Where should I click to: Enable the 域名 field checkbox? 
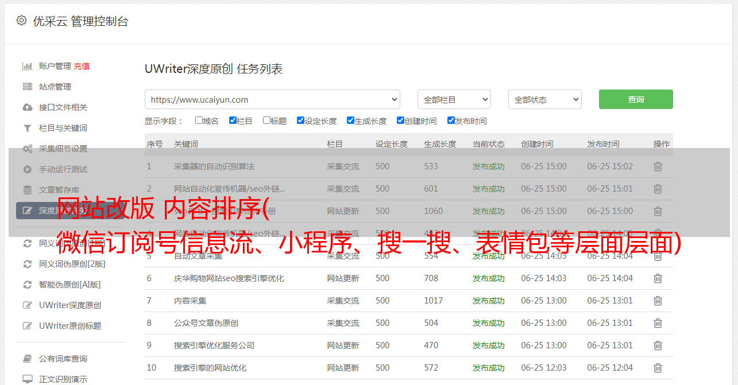tap(199, 120)
